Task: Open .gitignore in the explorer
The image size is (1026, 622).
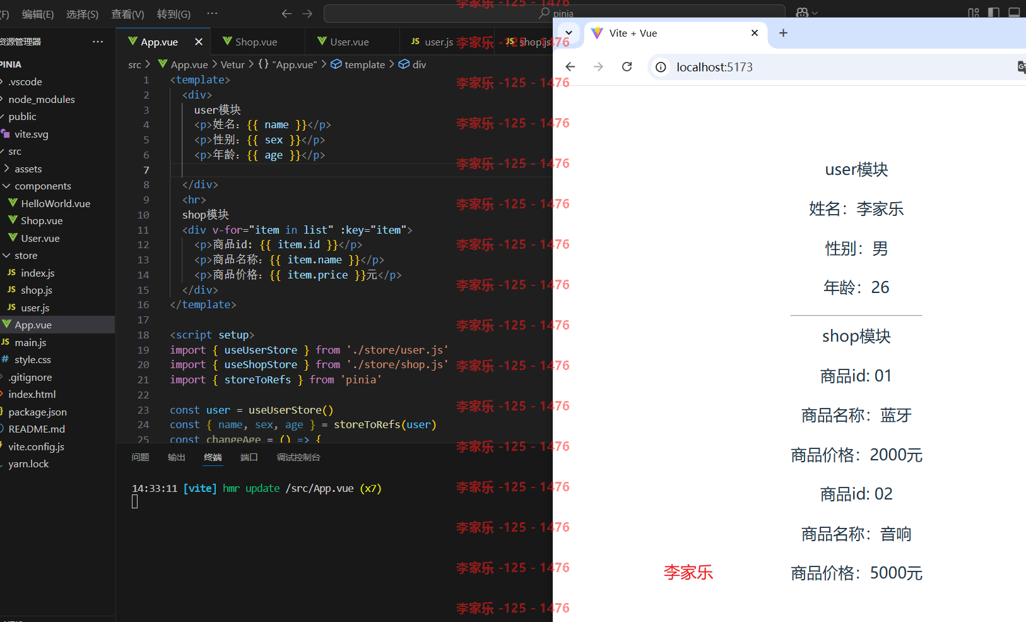Action: (30, 377)
